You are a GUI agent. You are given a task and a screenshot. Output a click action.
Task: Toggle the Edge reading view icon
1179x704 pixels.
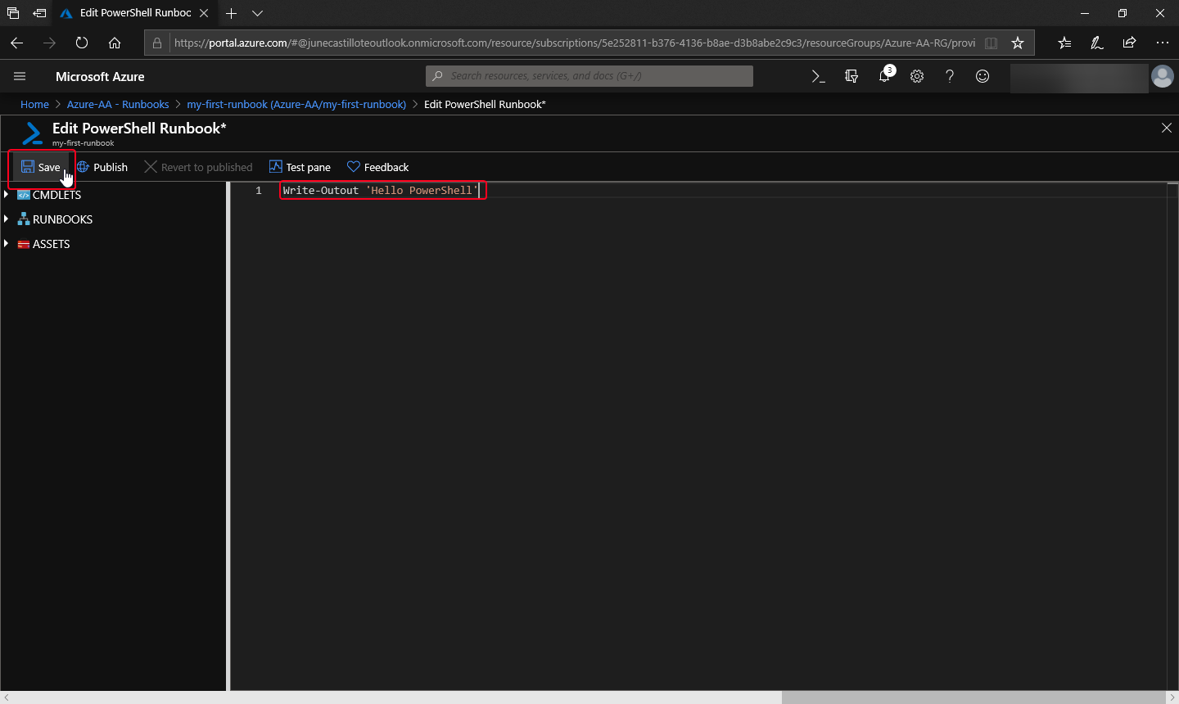click(x=991, y=43)
